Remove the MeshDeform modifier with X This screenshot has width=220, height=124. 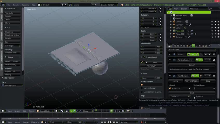(214, 76)
